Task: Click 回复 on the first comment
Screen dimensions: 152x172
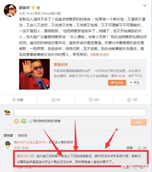Action: tap(130, 148)
